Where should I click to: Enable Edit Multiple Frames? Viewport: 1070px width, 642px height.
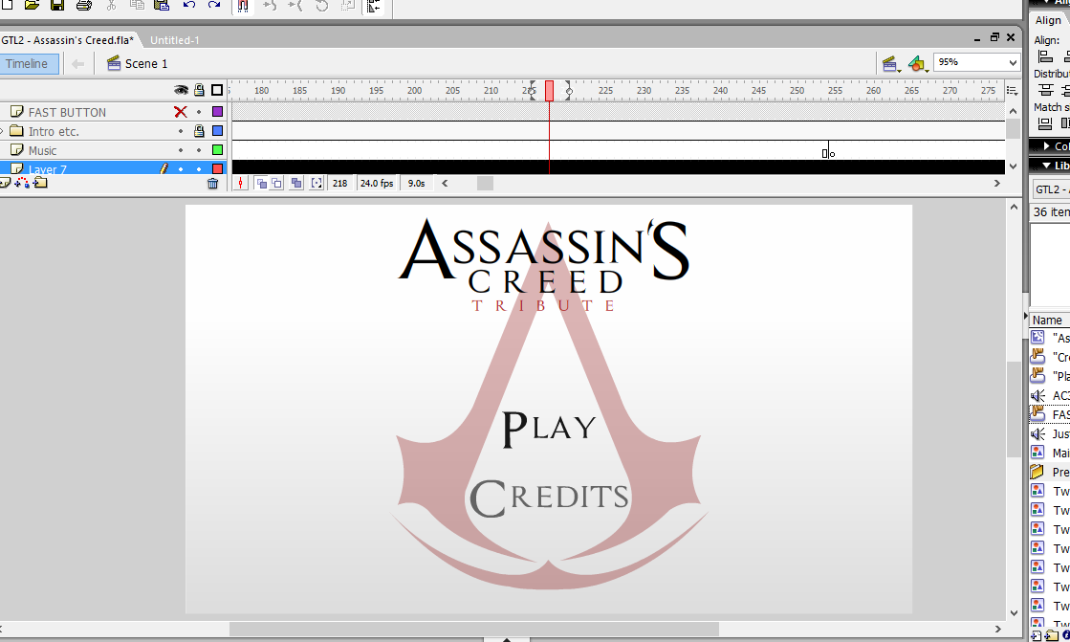(296, 183)
